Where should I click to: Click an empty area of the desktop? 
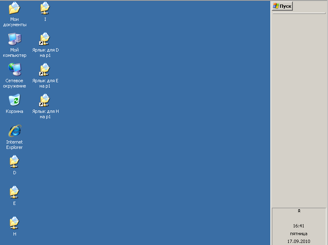click(x=164, y=123)
